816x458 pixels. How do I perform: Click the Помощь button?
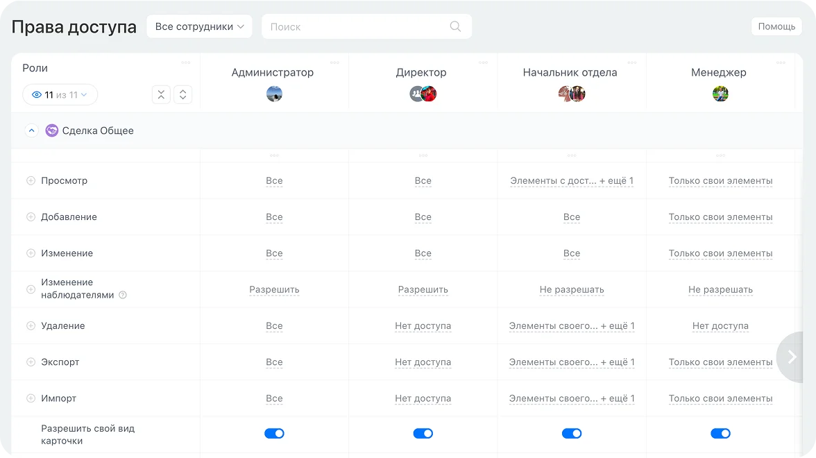point(776,26)
